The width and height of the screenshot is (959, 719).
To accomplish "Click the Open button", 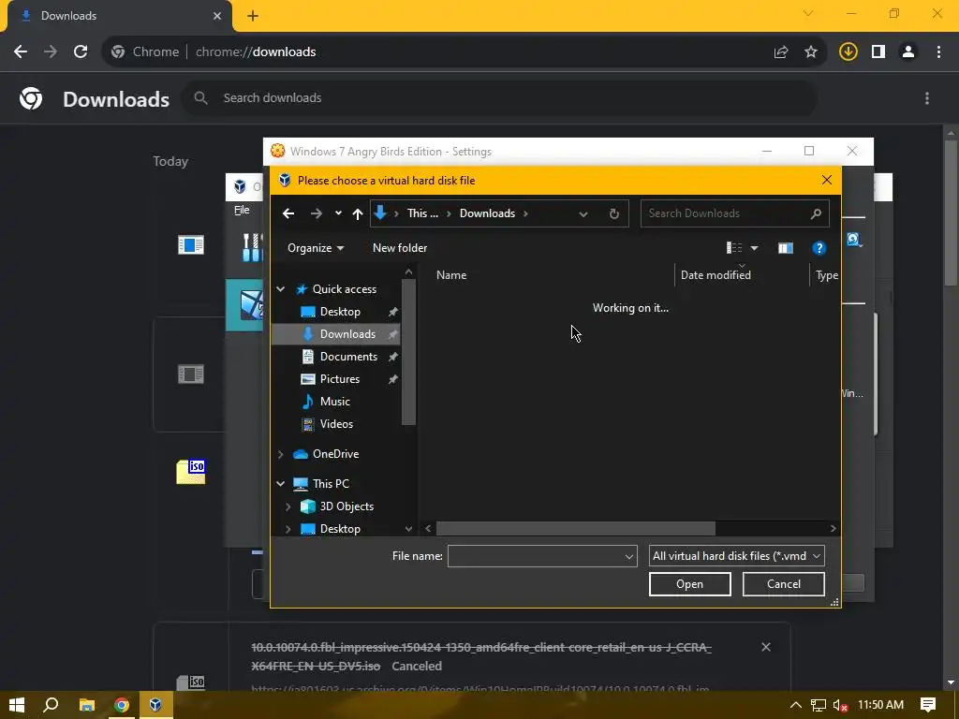I will pos(689,584).
